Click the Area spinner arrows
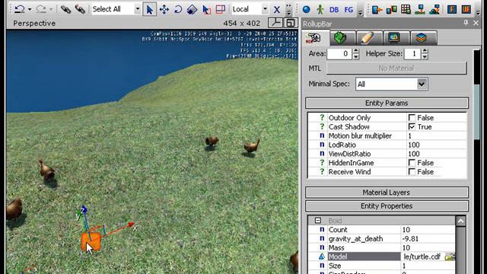This screenshot has height=274, width=487. (x=356, y=54)
